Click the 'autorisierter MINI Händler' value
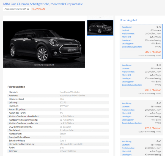The image size is (165, 156). tap(72, 96)
